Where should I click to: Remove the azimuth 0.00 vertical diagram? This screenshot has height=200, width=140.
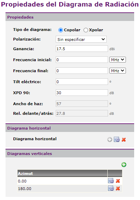coord(118,181)
